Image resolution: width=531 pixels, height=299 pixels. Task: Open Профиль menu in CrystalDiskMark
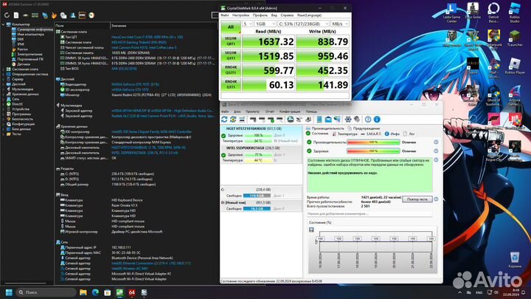tap(260, 16)
